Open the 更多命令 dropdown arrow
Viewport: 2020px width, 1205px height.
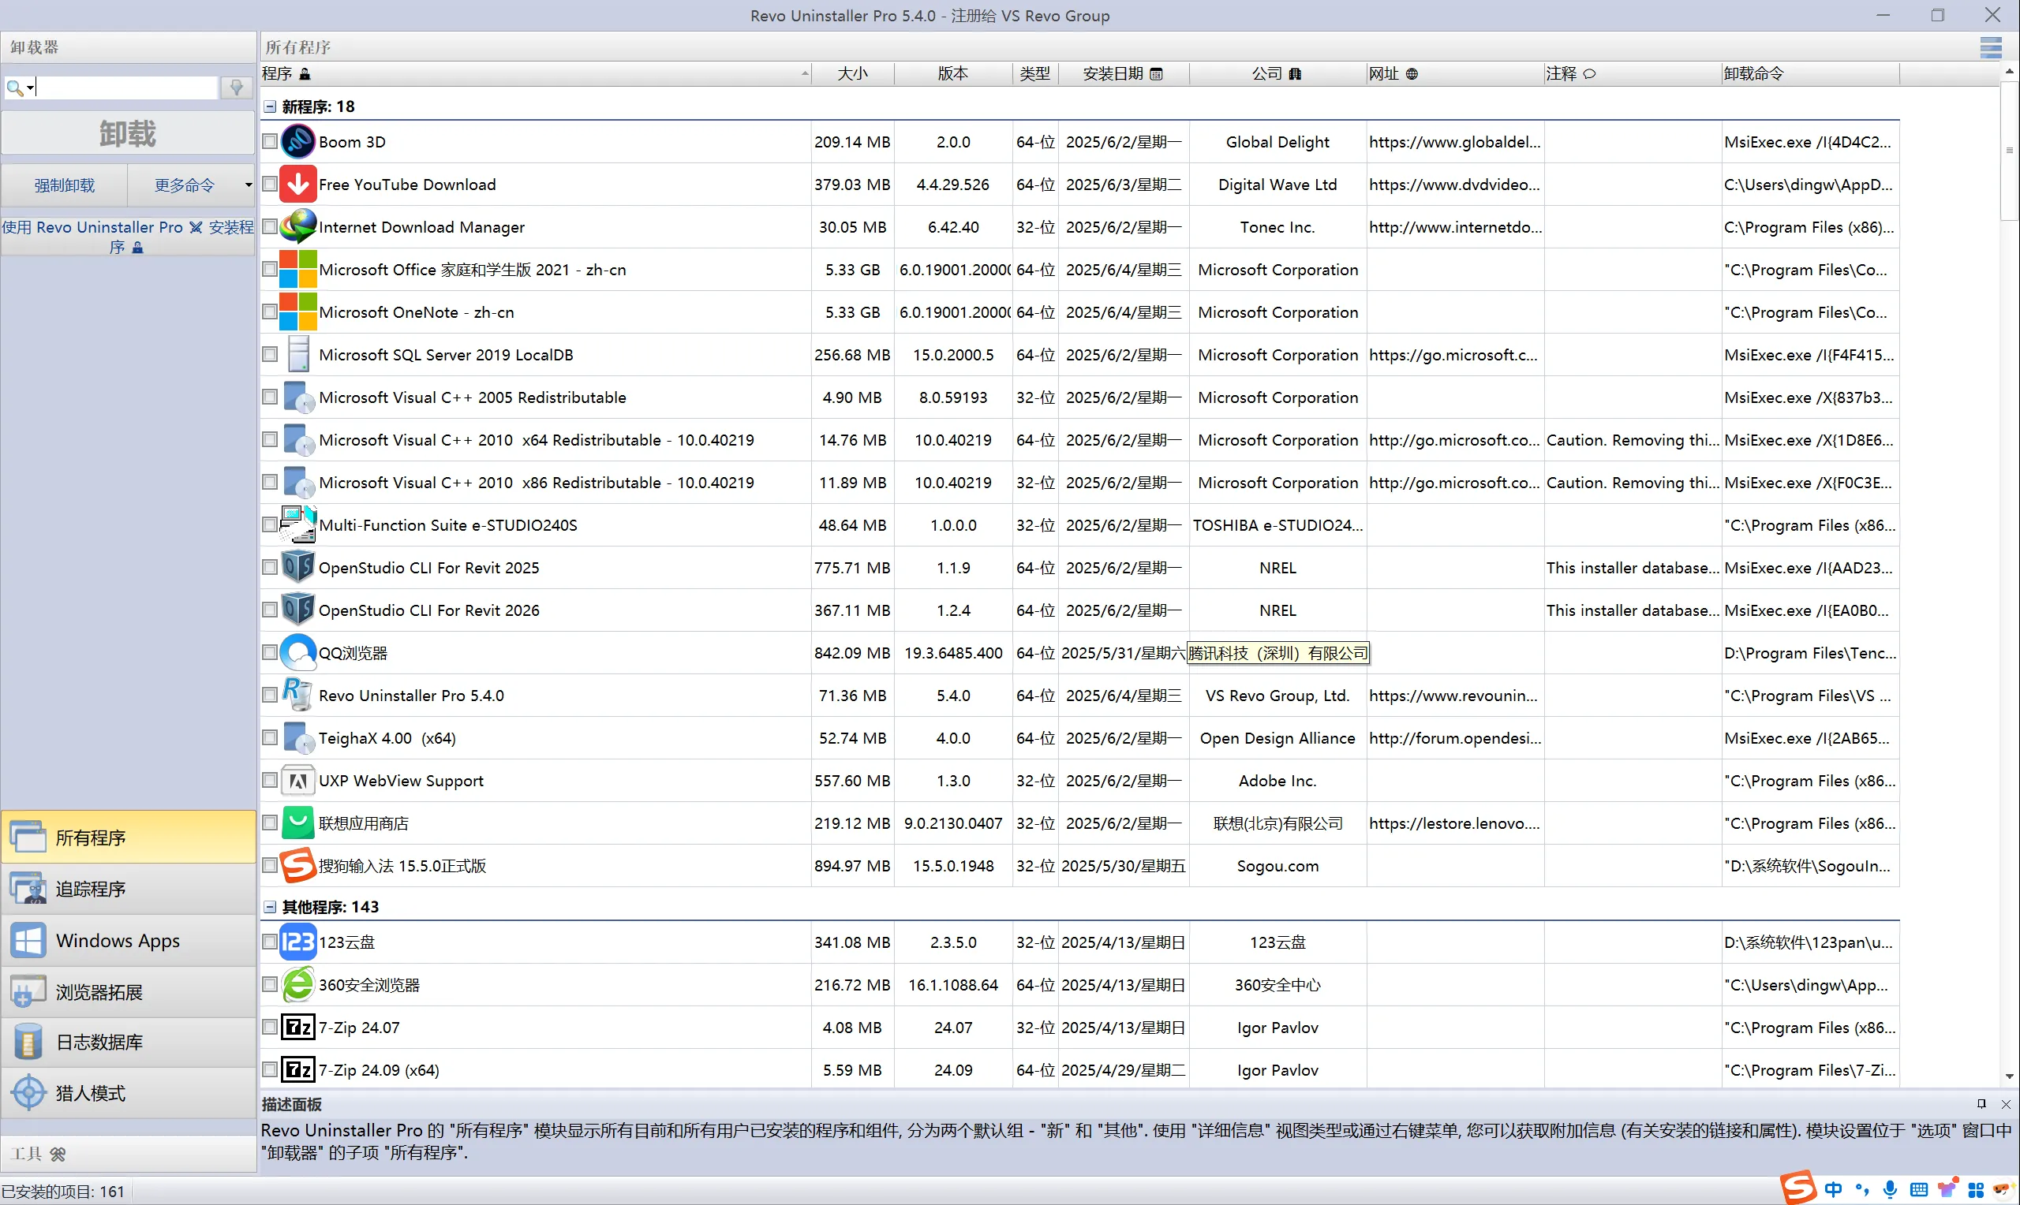[x=248, y=185]
